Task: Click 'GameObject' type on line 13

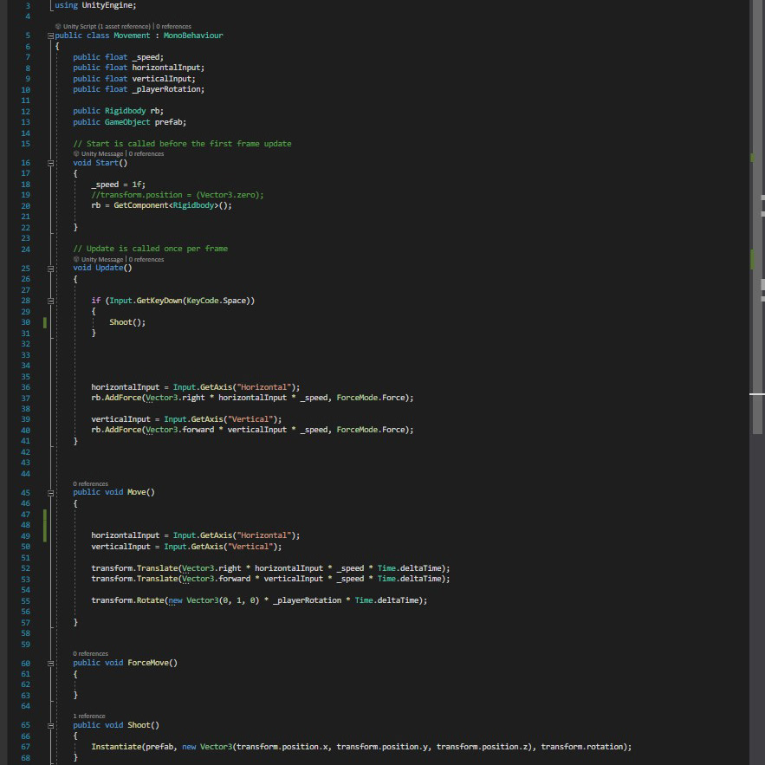Action: click(x=127, y=122)
